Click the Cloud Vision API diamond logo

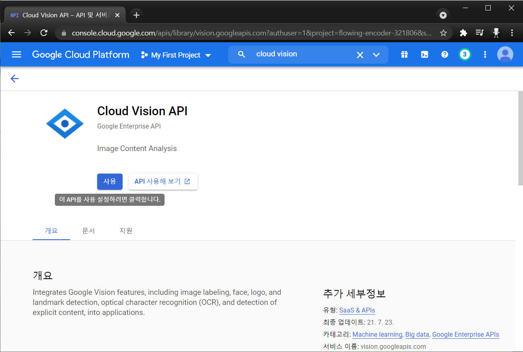click(x=65, y=123)
